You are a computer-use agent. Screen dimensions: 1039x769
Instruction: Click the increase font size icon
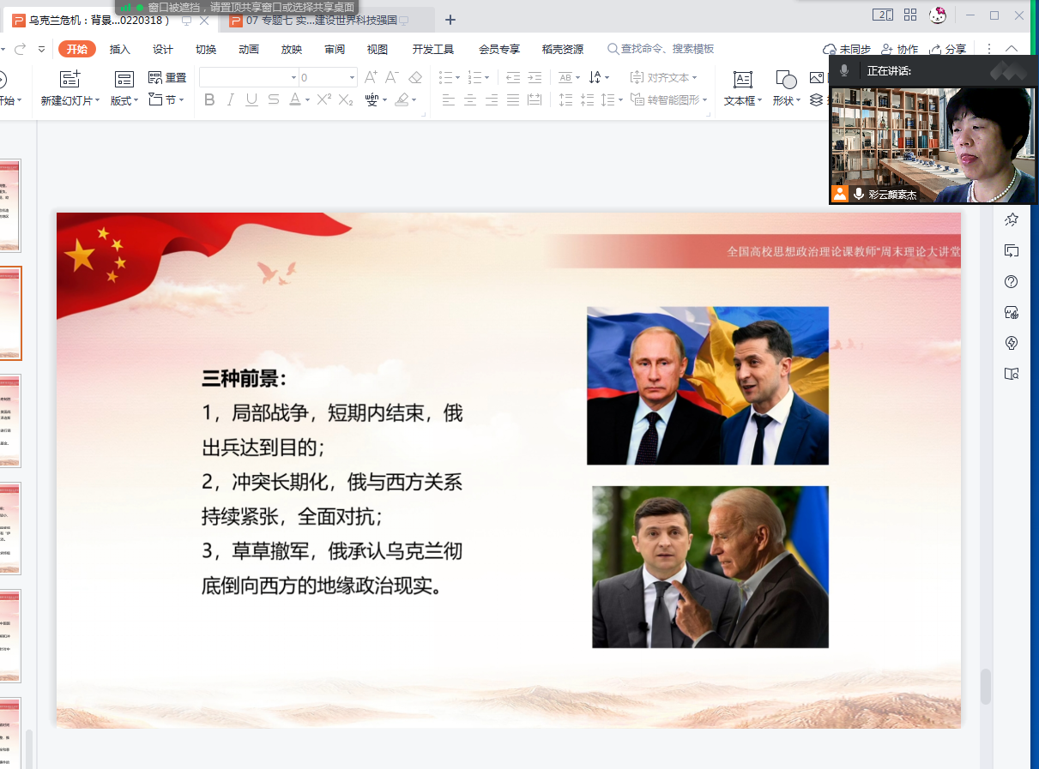[x=371, y=78]
